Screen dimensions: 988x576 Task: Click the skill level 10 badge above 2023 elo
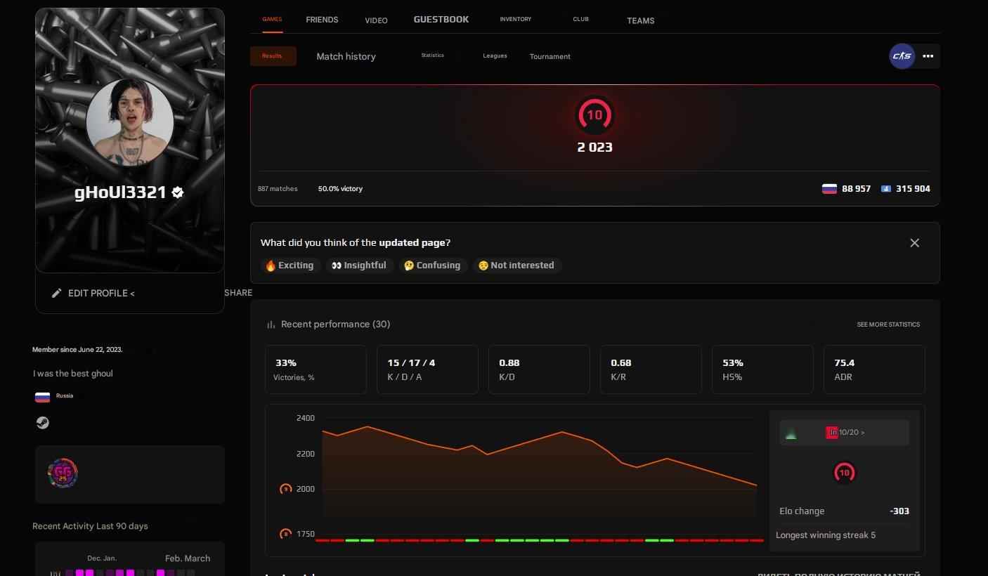point(594,114)
